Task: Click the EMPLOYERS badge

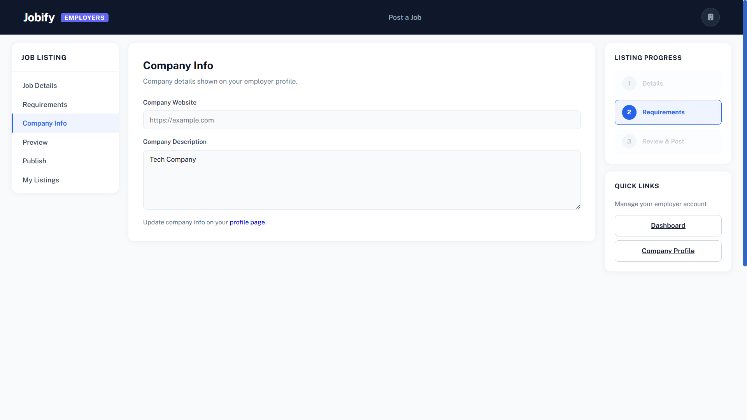Action: 84,18
